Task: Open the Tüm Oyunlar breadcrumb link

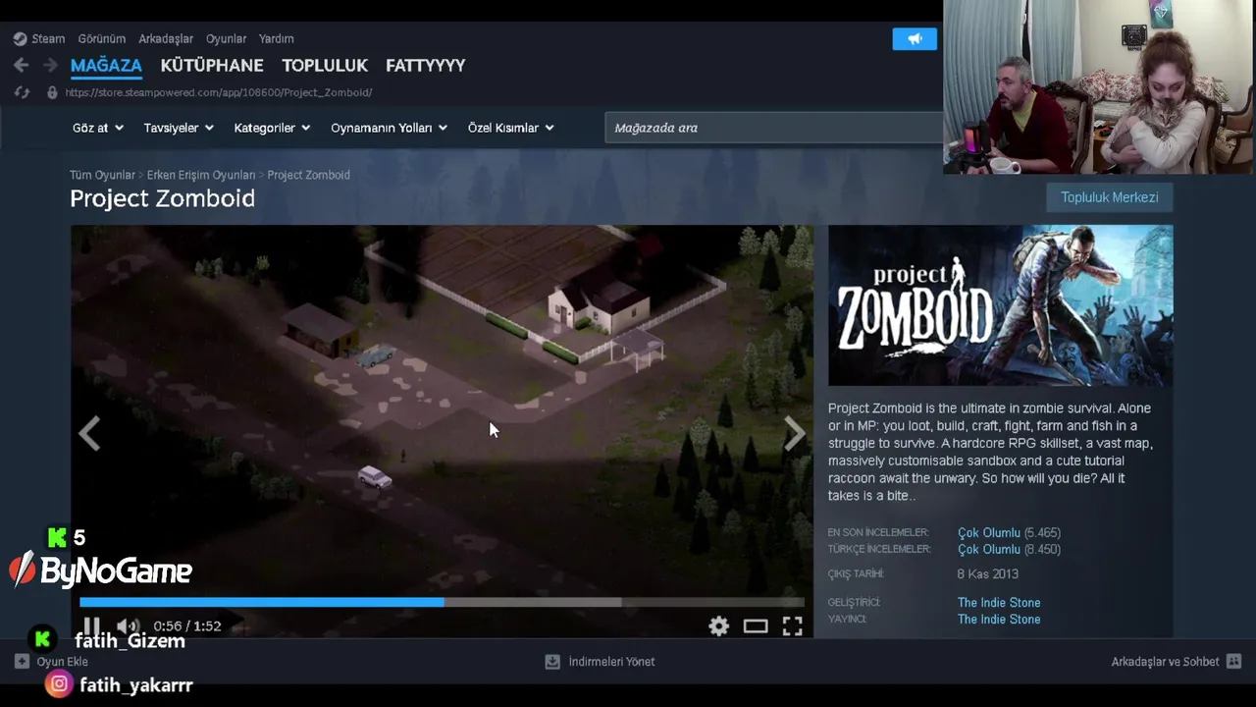Action: pyautogui.click(x=102, y=175)
